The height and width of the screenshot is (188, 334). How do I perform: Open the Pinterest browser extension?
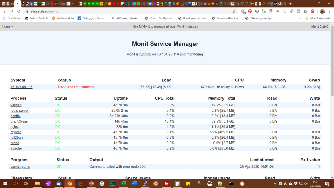(x=250, y=11)
